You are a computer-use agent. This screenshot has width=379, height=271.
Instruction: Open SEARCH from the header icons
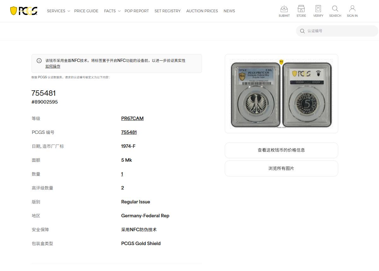pyautogui.click(x=335, y=11)
